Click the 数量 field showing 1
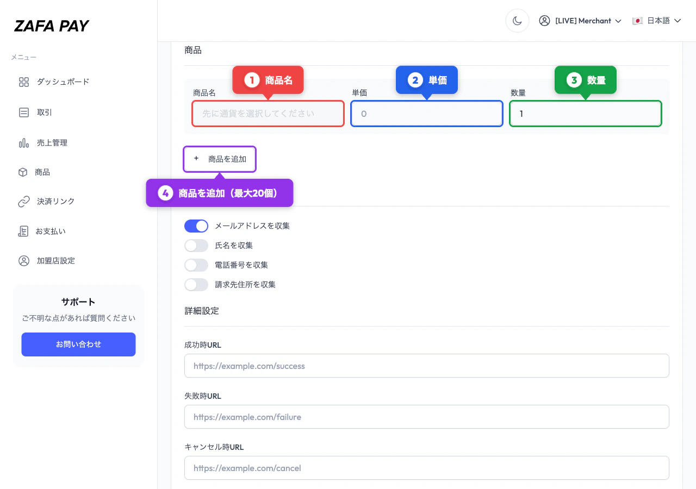The image size is (696, 489). point(585,114)
